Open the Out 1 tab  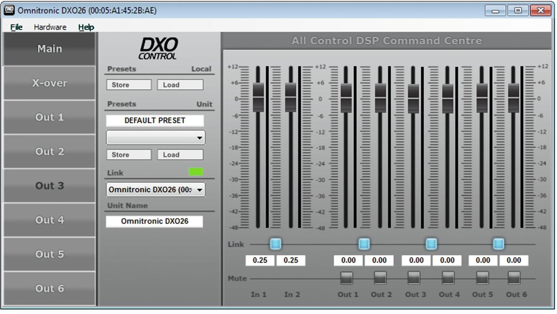pyautogui.click(x=49, y=117)
